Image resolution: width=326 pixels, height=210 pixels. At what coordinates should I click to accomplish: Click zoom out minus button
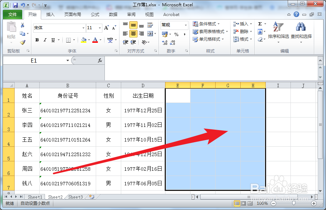274,203
